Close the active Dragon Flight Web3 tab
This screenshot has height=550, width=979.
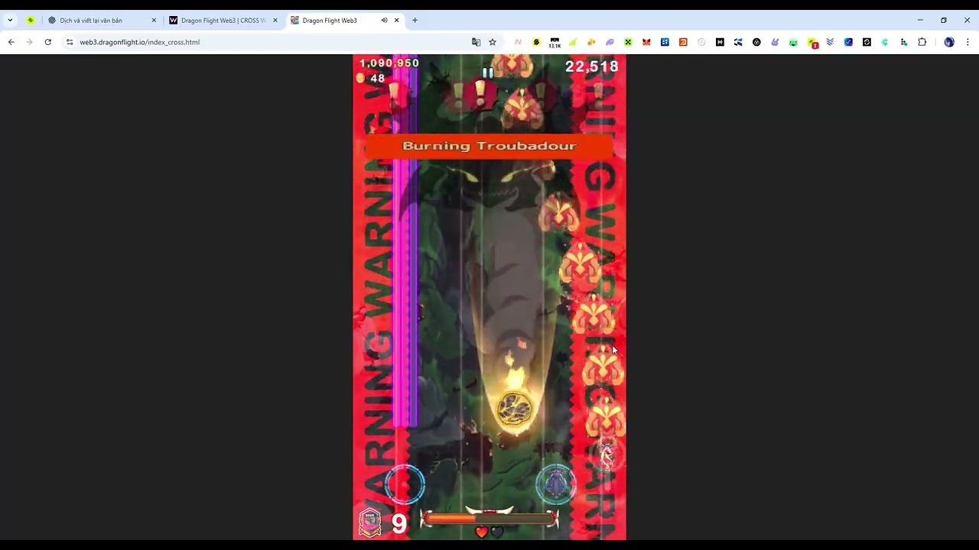pyautogui.click(x=397, y=21)
